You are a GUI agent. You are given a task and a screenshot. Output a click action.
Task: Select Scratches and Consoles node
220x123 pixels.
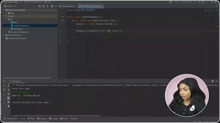[17, 38]
